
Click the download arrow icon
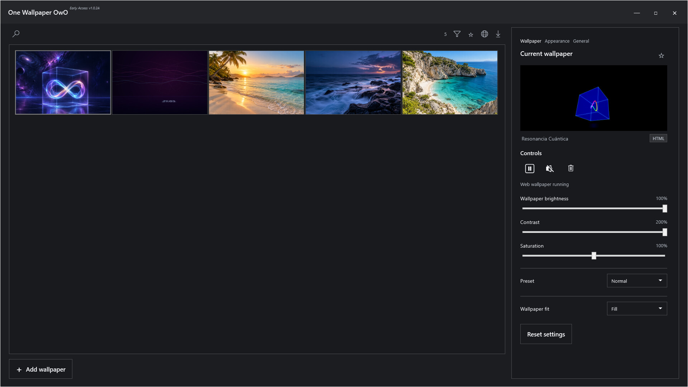point(498,34)
